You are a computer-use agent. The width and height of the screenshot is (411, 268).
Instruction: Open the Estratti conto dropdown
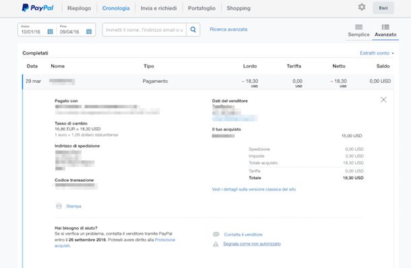(x=377, y=53)
